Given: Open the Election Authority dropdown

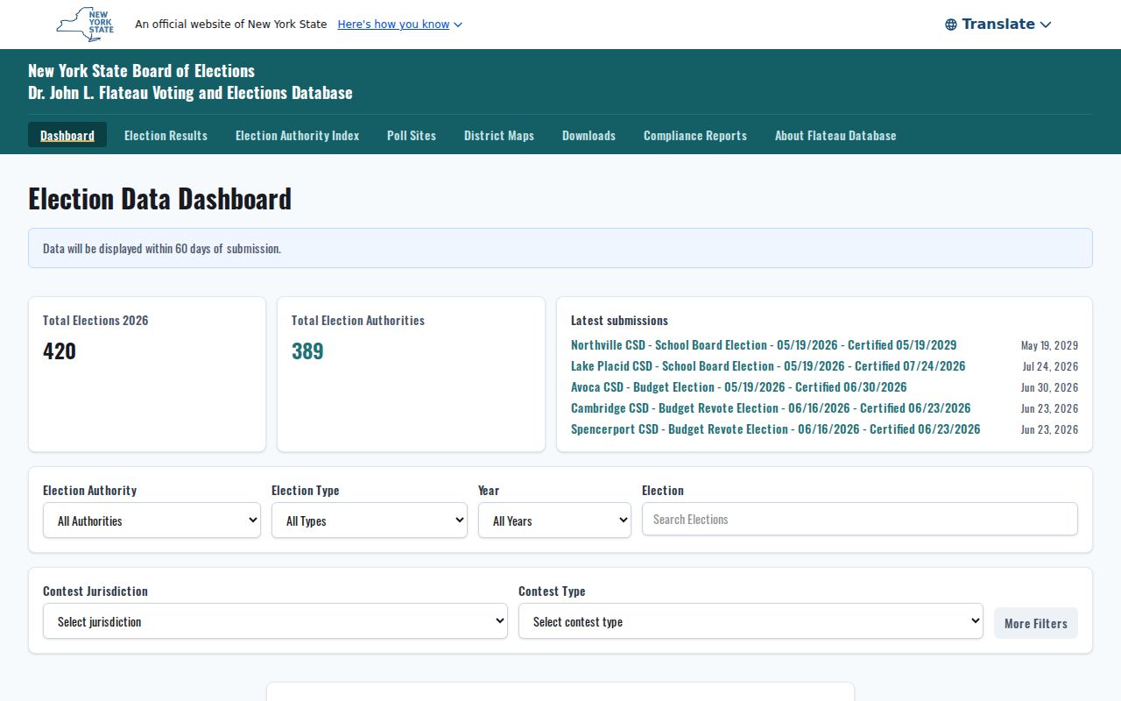Looking at the screenshot, I should pyautogui.click(x=152, y=520).
